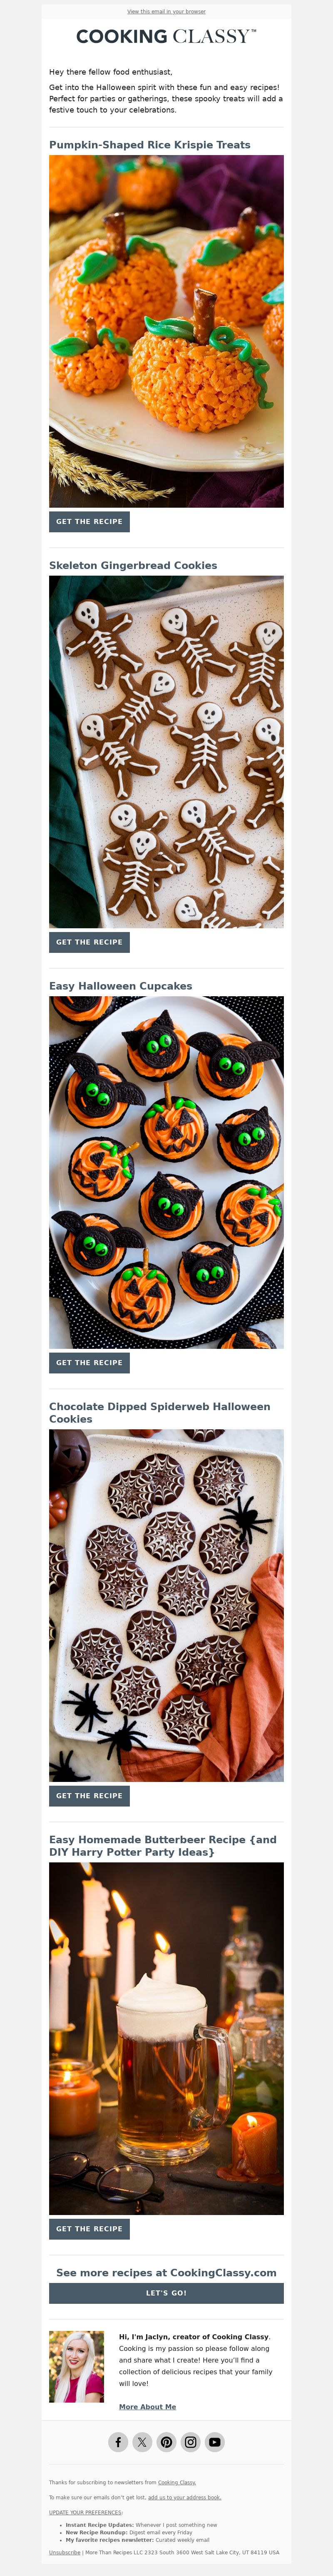The width and height of the screenshot is (333, 2576).
Task: Get the recipe for Homemade Butterbeer
Action: pyautogui.click(x=89, y=2228)
